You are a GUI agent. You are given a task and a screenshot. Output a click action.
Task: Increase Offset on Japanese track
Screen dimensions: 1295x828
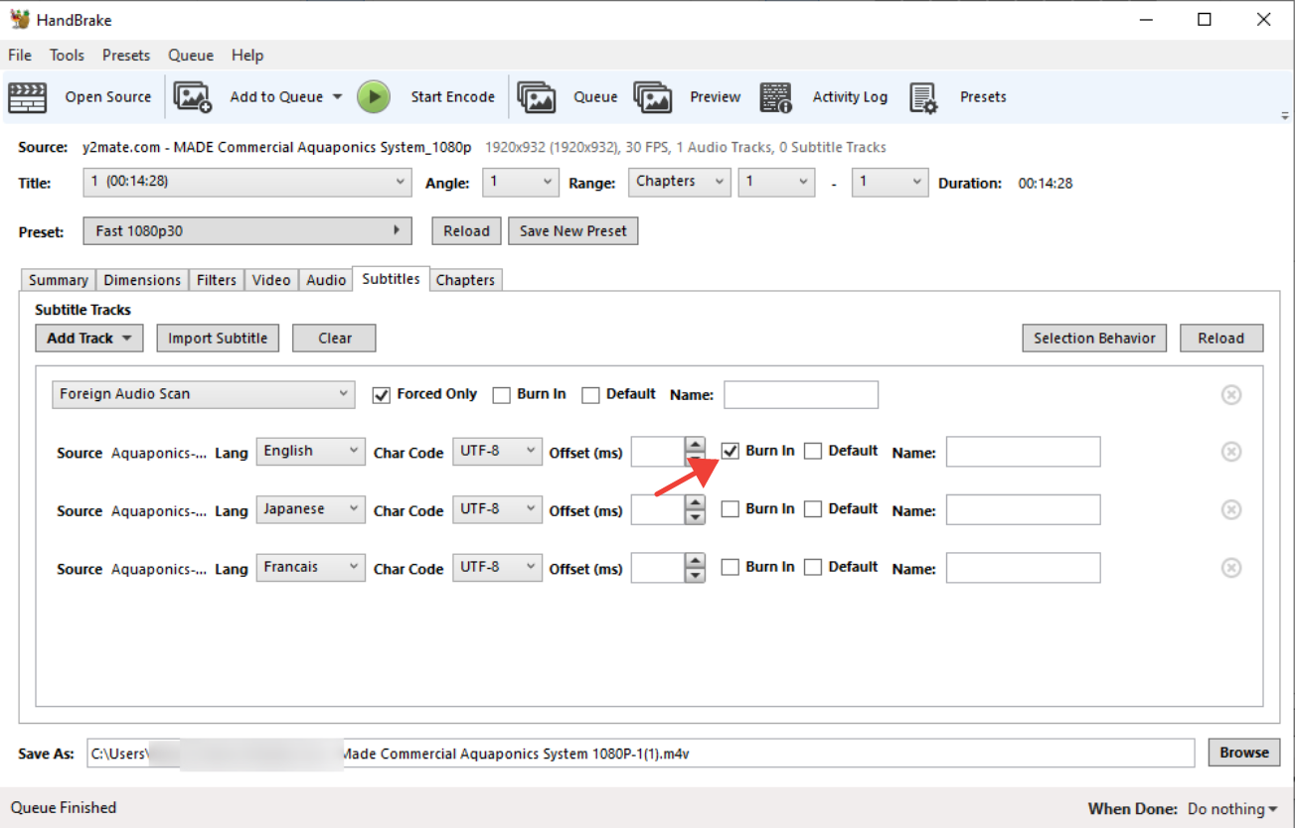point(696,503)
